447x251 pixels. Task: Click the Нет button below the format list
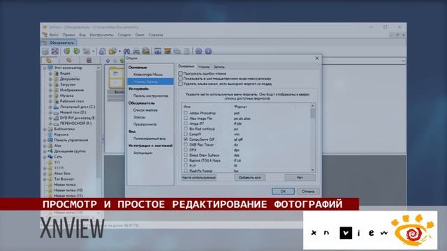coord(300,177)
